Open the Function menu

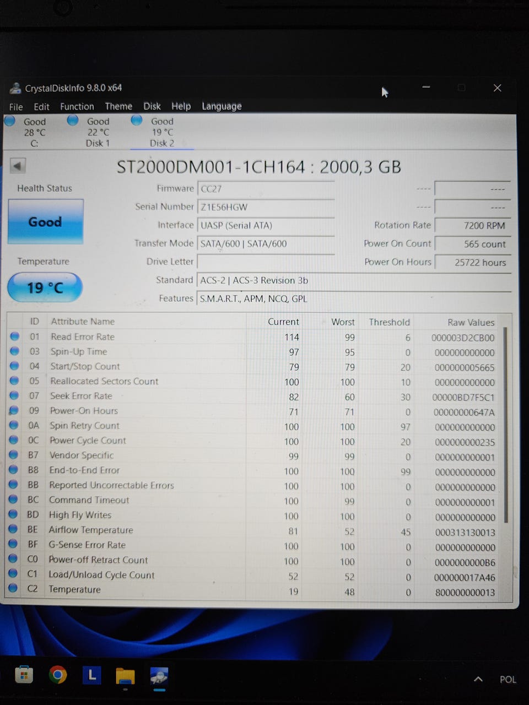point(77,106)
